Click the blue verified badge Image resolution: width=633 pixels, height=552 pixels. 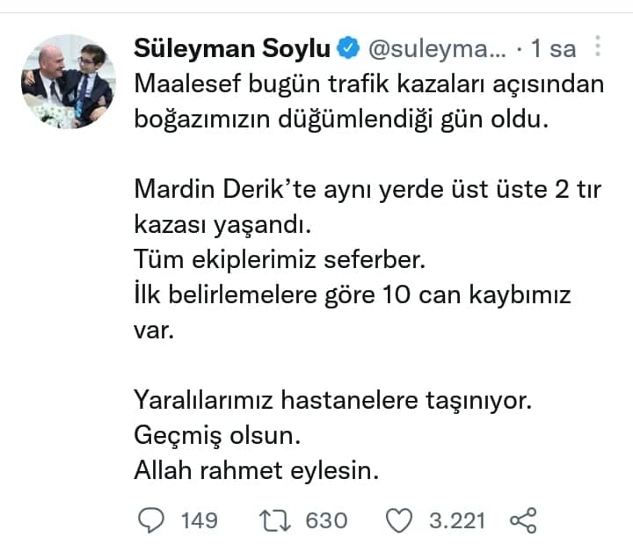tap(349, 49)
